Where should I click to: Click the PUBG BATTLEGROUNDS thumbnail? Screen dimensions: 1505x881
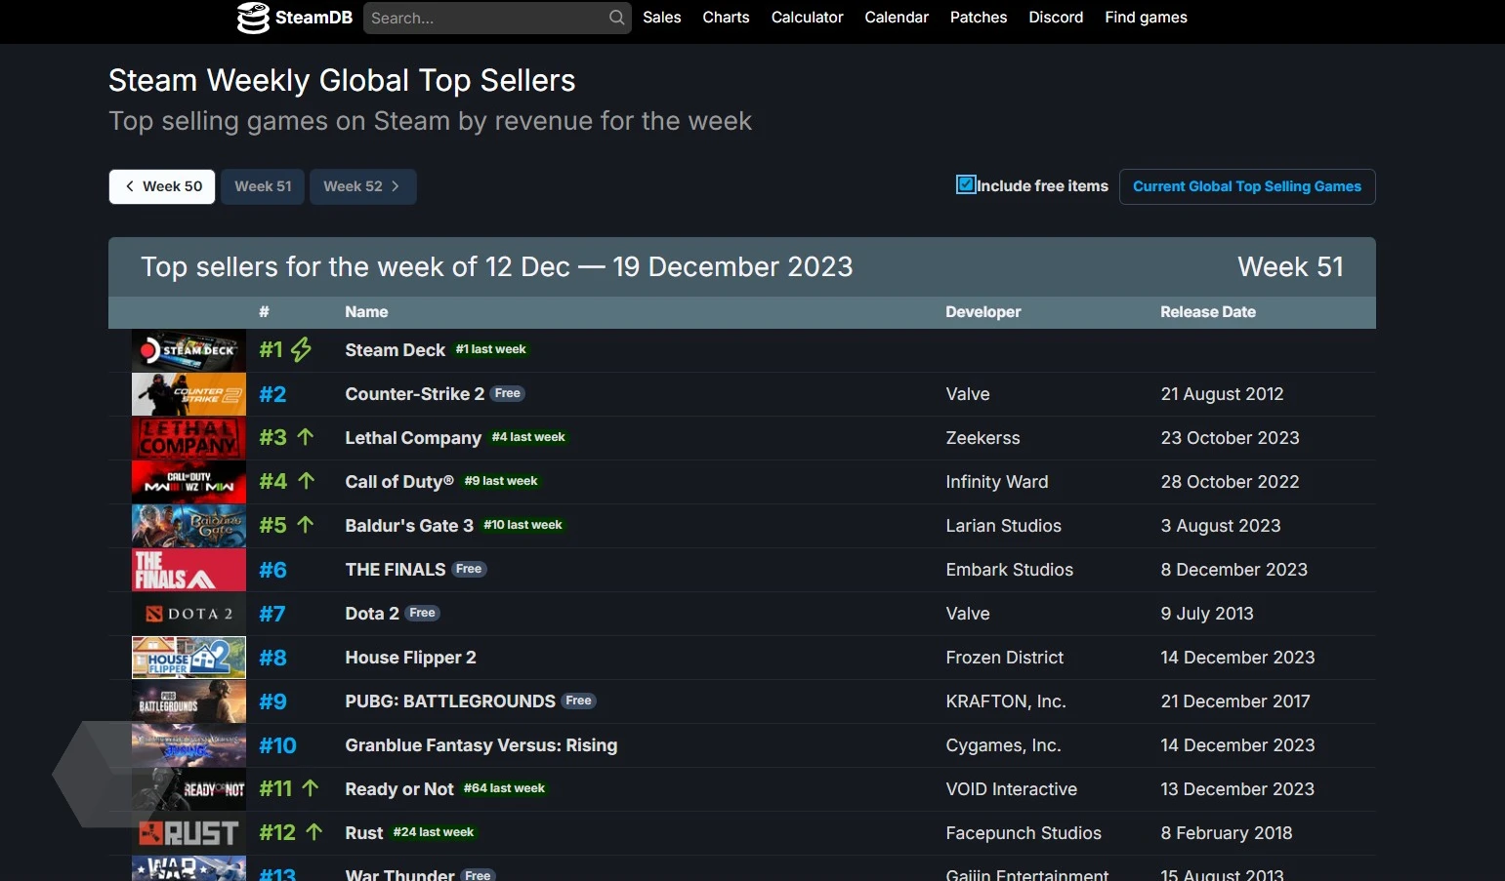click(188, 701)
